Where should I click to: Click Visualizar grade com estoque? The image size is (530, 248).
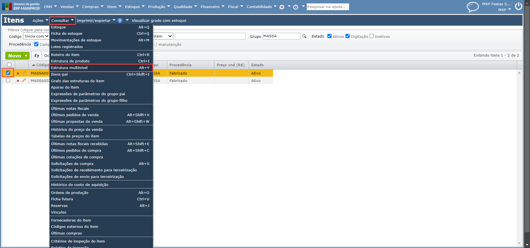[159, 20]
